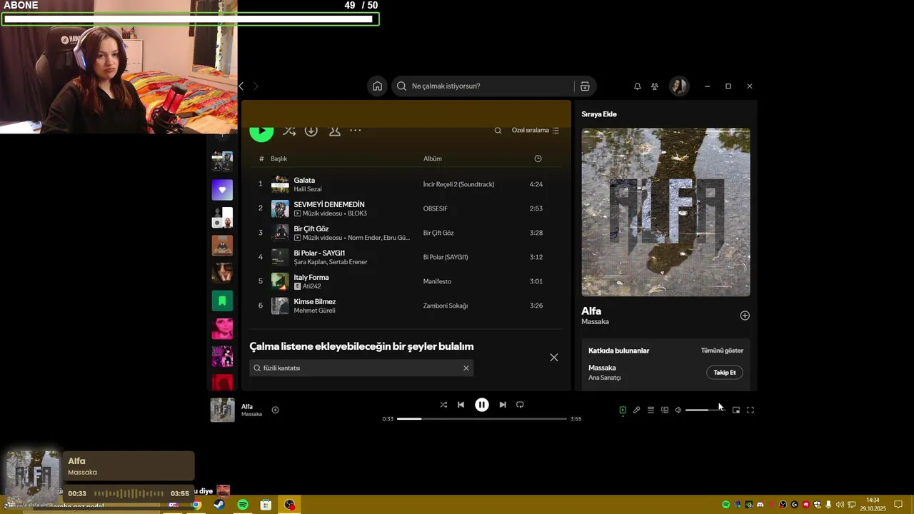This screenshot has width=914, height=514.
Task: Mute the volume speaker icon
Action: point(678,410)
